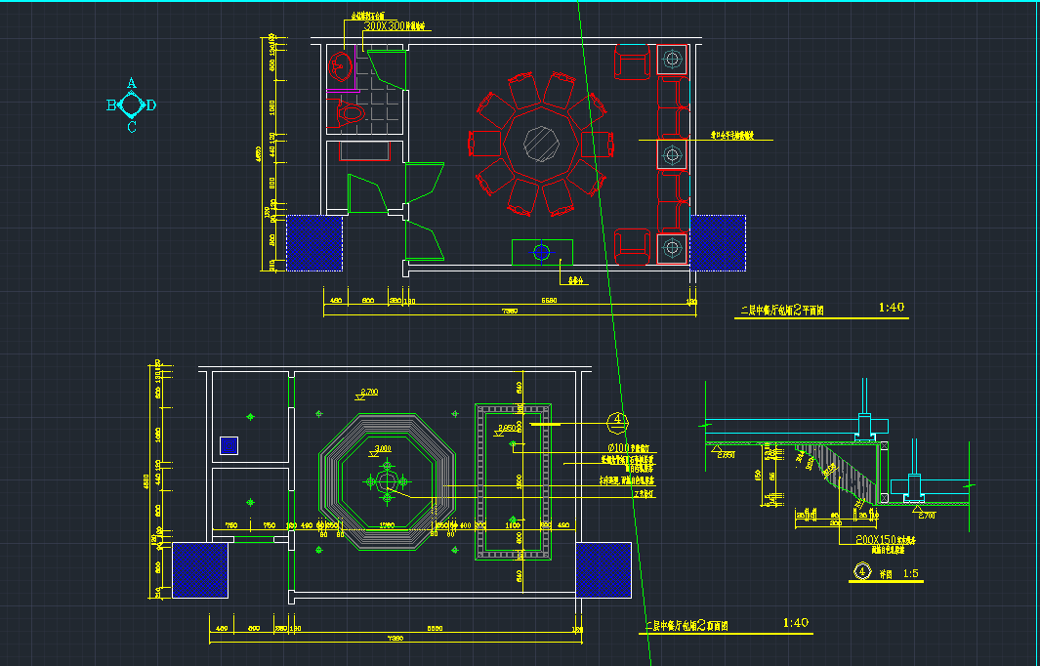Select the floor plan title text
Viewport: 1040px width, 666px height.
coord(782,310)
